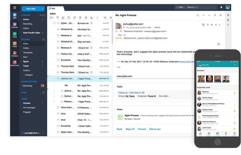Viewport: 241px width, 155px height.
Task: Open the Mail app in sidebar
Action: [x=15, y=16]
